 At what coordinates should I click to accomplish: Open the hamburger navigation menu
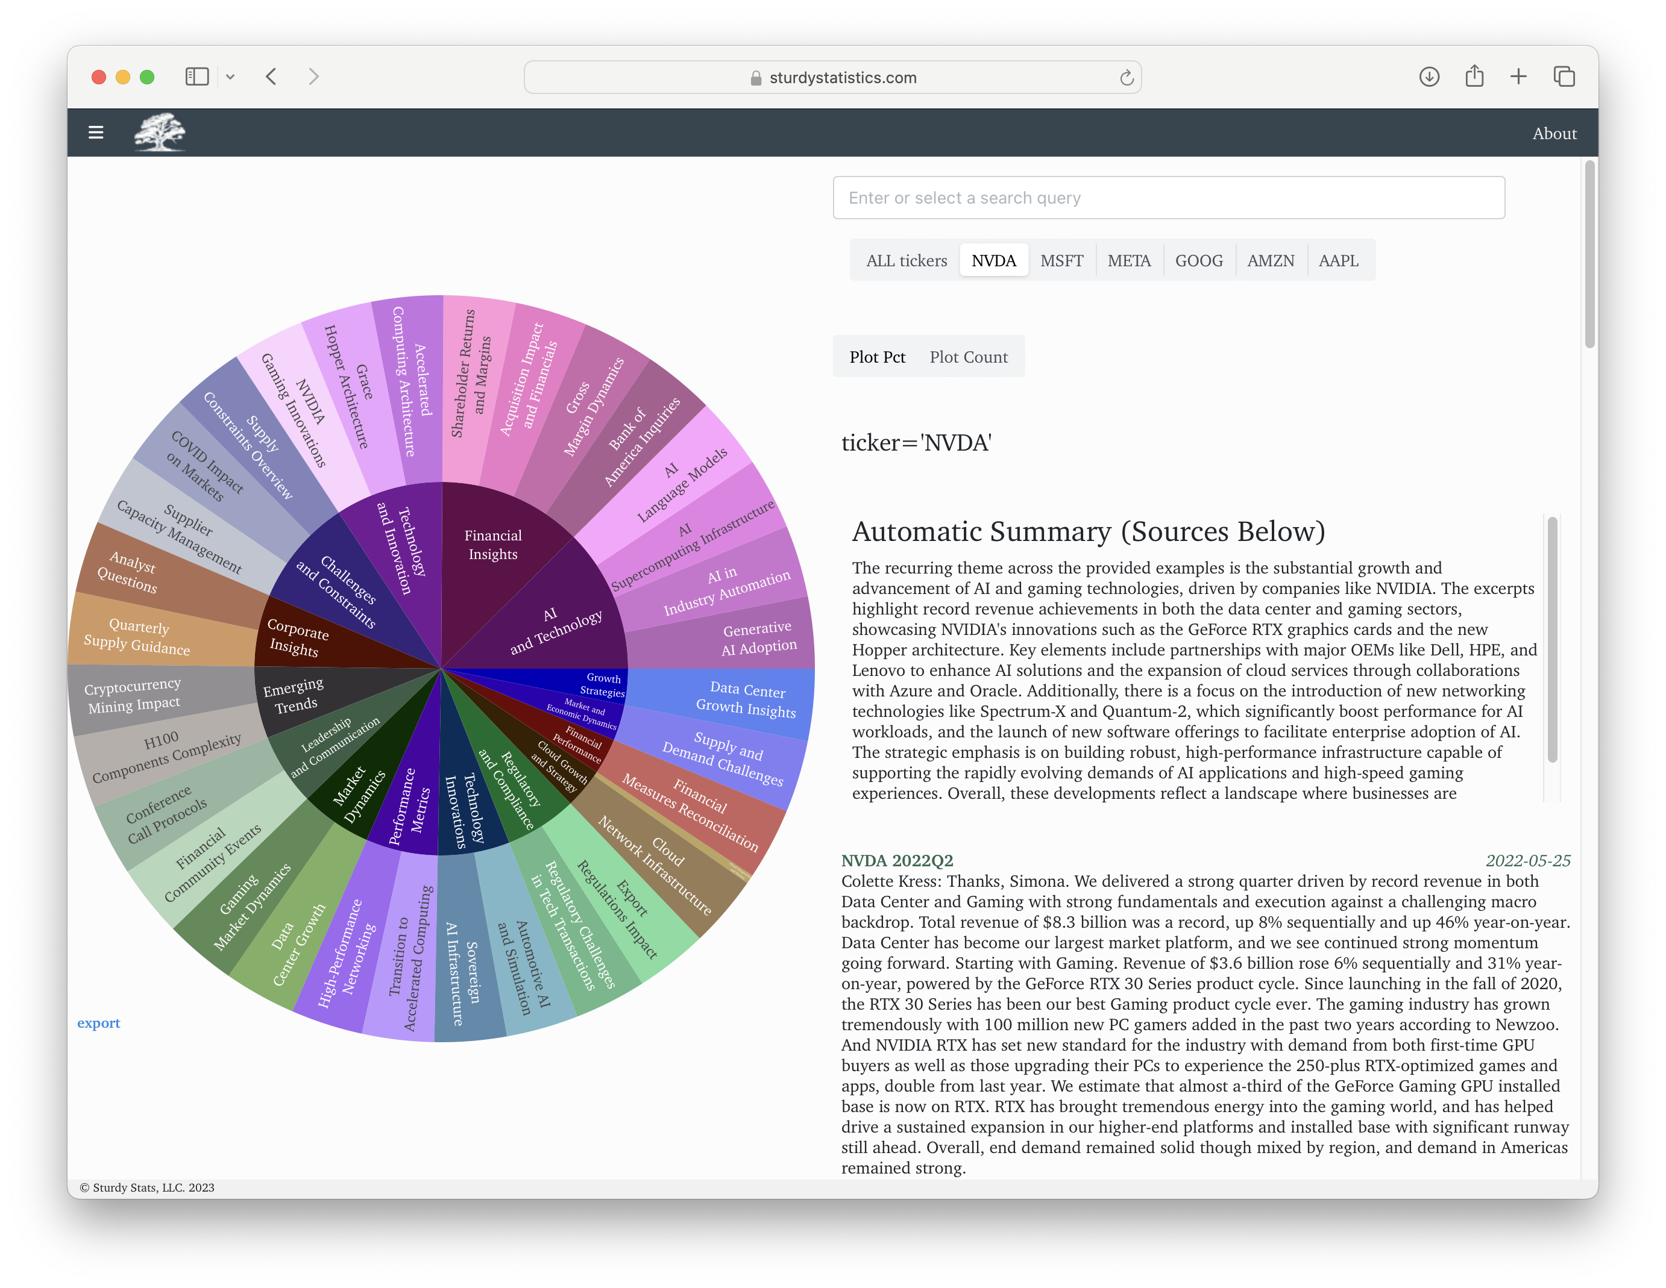pyautogui.click(x=97, y=132)
